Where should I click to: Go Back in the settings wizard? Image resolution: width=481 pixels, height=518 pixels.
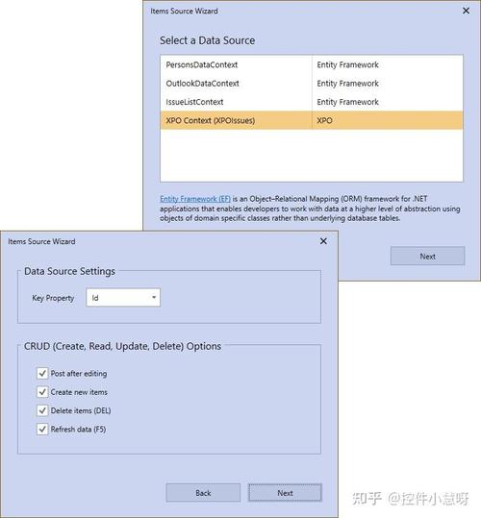pos(203,493)
